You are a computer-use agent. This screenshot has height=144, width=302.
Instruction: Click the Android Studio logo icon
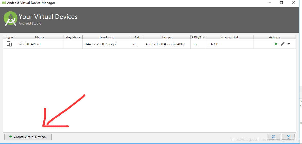coord(11,19)
